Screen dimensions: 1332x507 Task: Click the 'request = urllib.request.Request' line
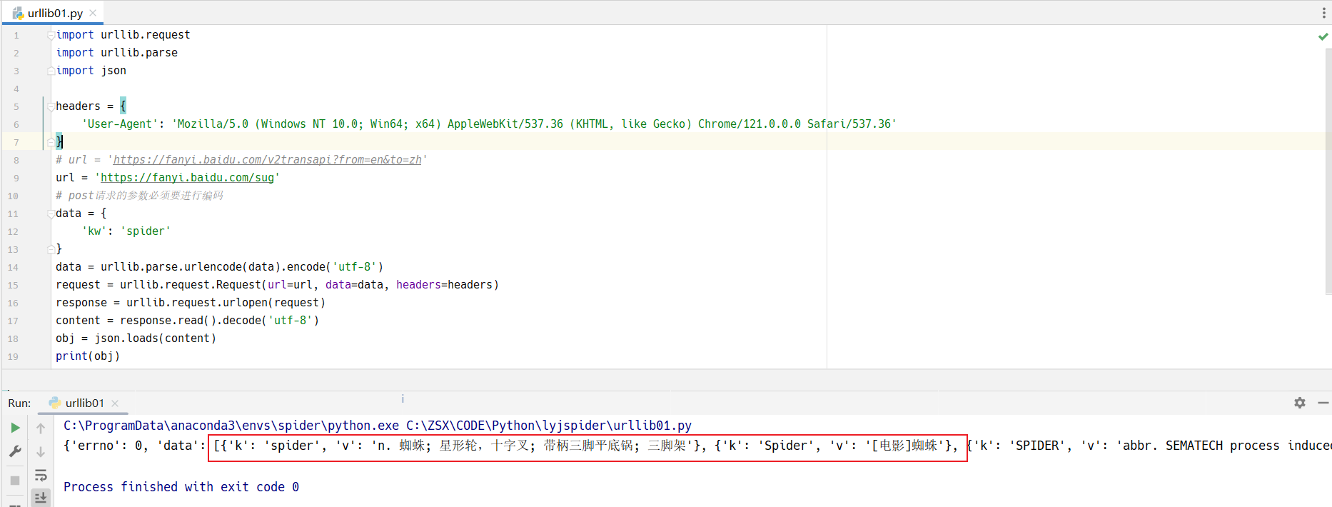click(x=277, y=285)
